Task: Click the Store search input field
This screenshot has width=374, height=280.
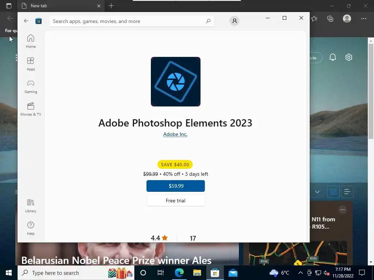Action: (x=131, y=21)
